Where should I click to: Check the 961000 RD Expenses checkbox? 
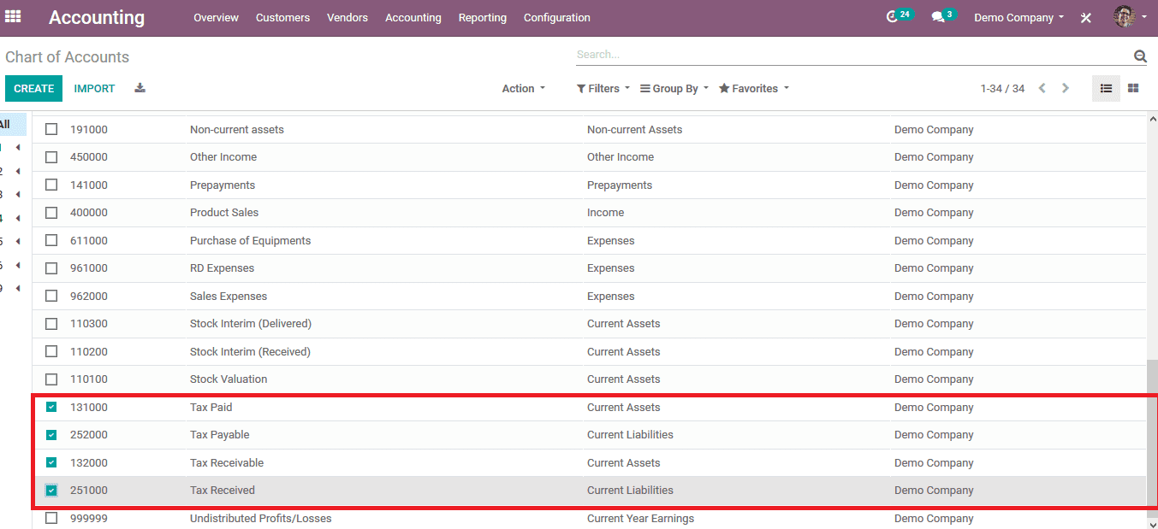click(51, 268)
